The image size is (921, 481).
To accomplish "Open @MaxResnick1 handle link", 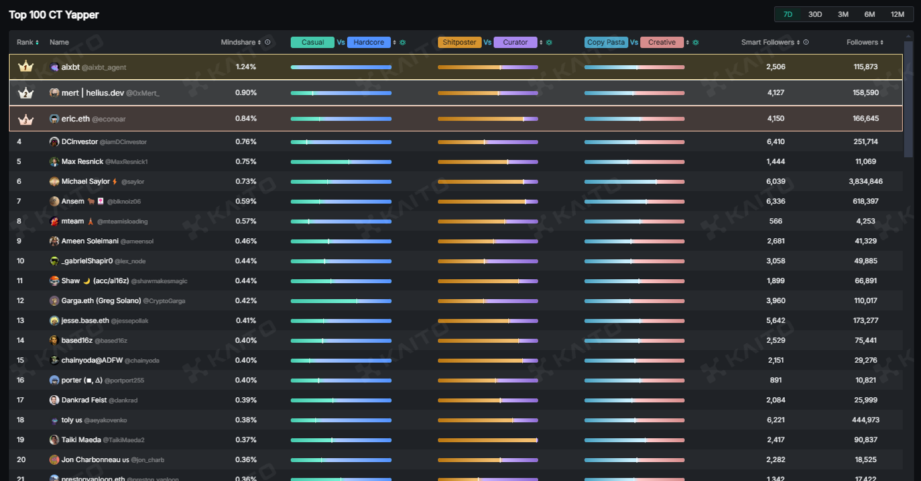I will click(127, 162).
